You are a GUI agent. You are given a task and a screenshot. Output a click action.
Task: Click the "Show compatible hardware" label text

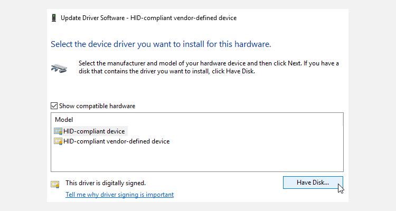97,106
